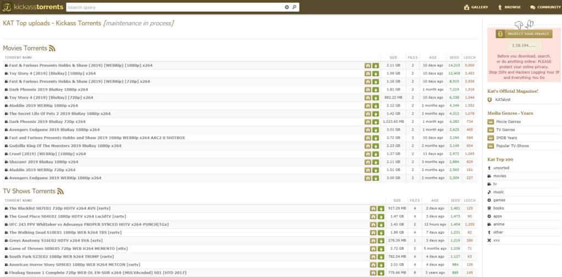Open Toy Story 4 (2019) BluRay 720p torrent
This screenshot has height=277, width=562.
click(51, 98)
